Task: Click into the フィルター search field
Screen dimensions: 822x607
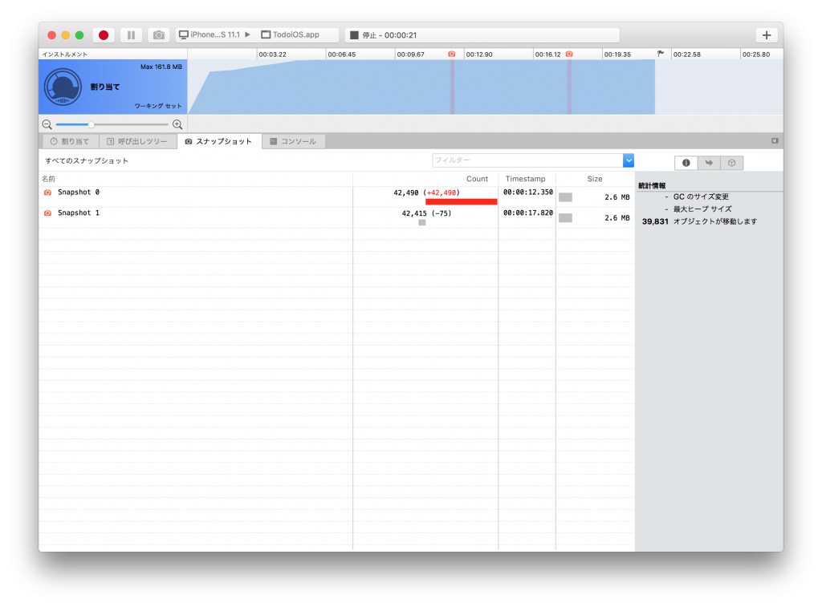Action: (527, 160)
